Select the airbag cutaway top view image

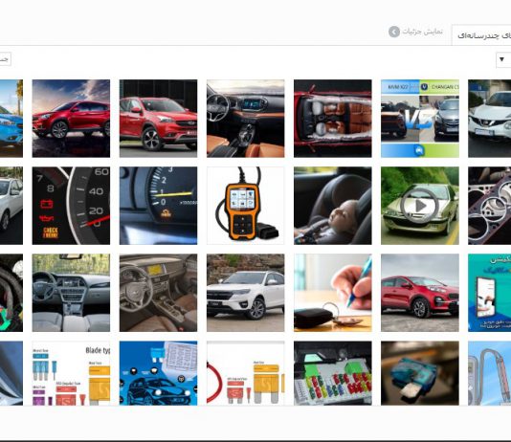coord(333,119)
